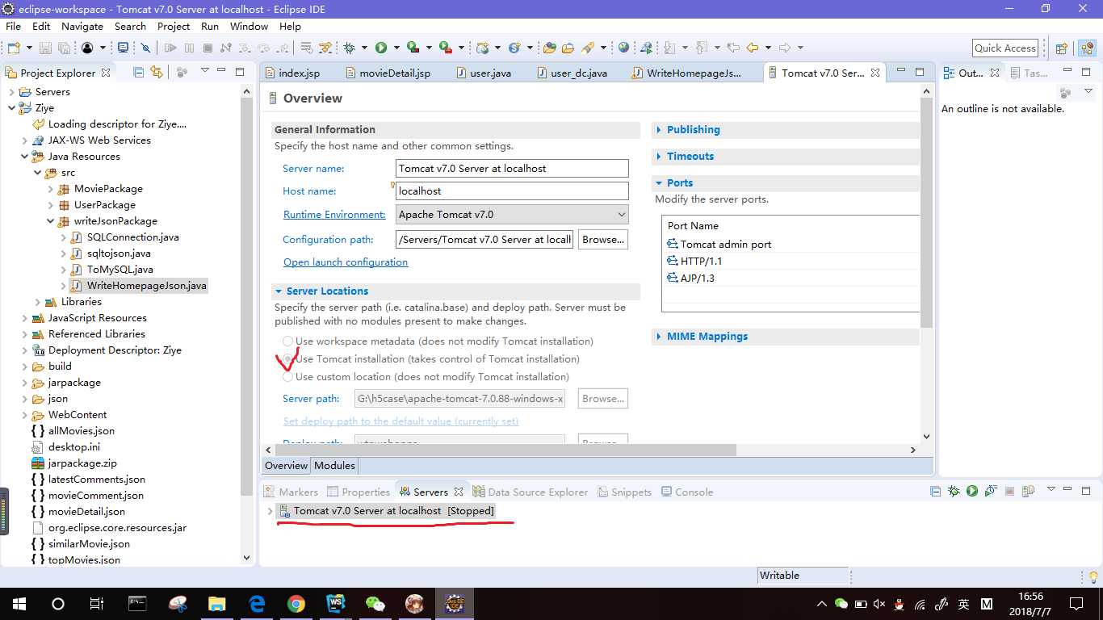
Task: Click Open Type folder icon in toolbar
Action: click(550, 48)
